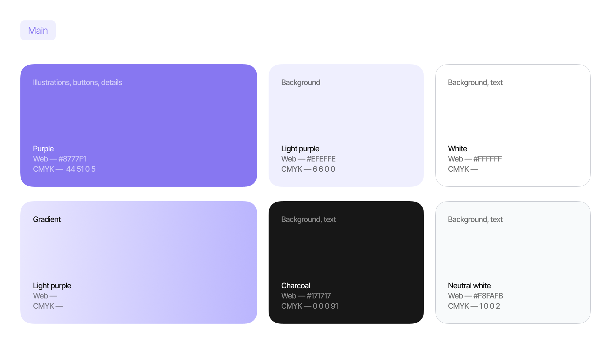Click 'Illustrations, buttons, details' caption

(x=77, y=82)
